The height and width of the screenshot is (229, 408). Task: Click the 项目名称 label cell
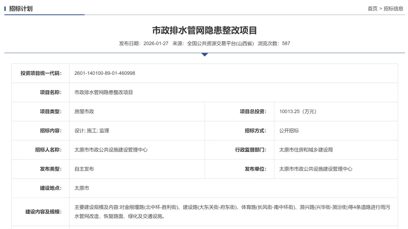[40, 92]
